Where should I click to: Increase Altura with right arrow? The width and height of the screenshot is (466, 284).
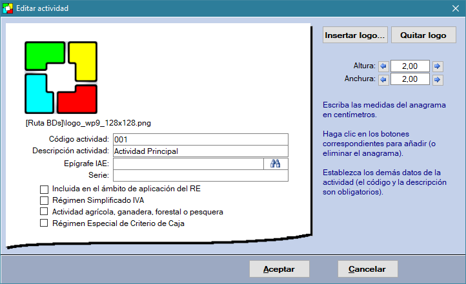[x=438, y=66]
